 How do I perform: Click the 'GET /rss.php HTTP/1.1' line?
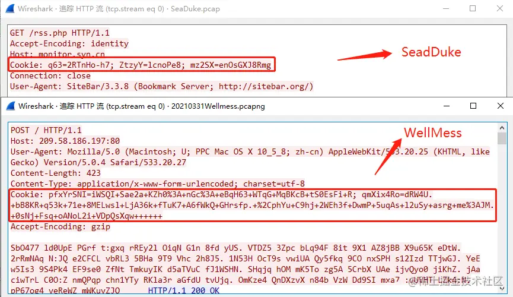[59, 33]
